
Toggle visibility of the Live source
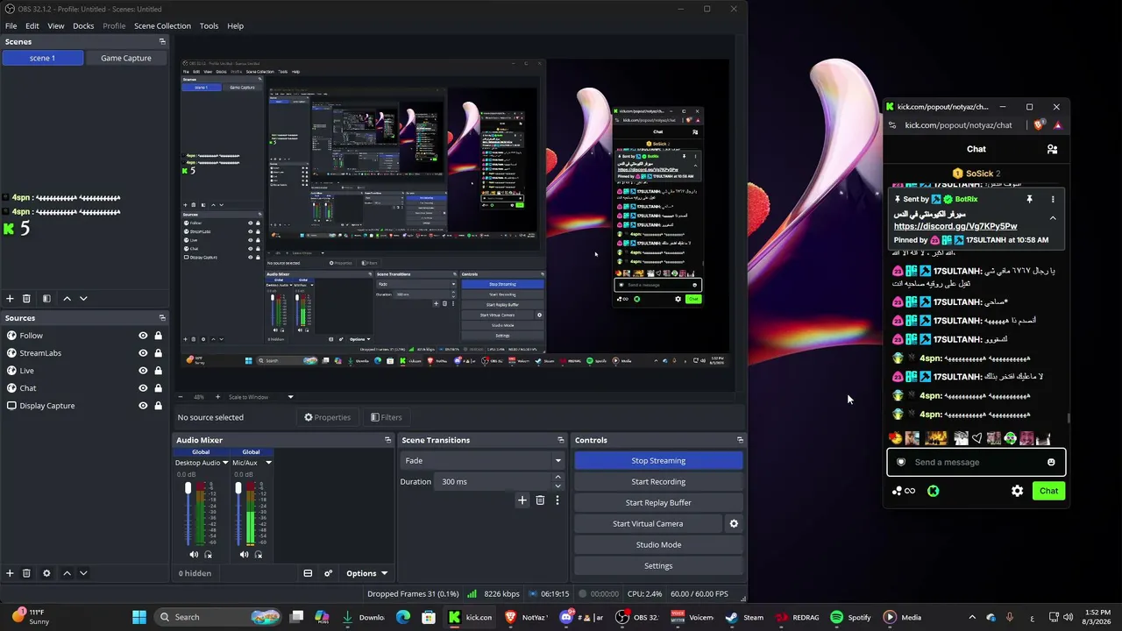(x=143, y=371)
